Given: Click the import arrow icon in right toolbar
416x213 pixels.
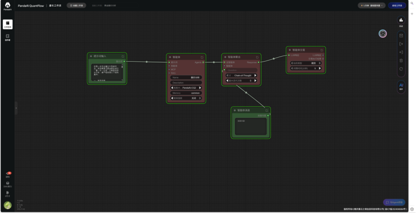Looking at the screenshot, I should tap(401, 52).
